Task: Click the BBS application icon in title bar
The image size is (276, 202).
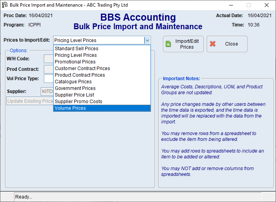Action: click(x=5, y=5)
